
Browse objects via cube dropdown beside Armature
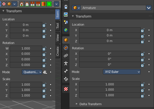(76, 8)
